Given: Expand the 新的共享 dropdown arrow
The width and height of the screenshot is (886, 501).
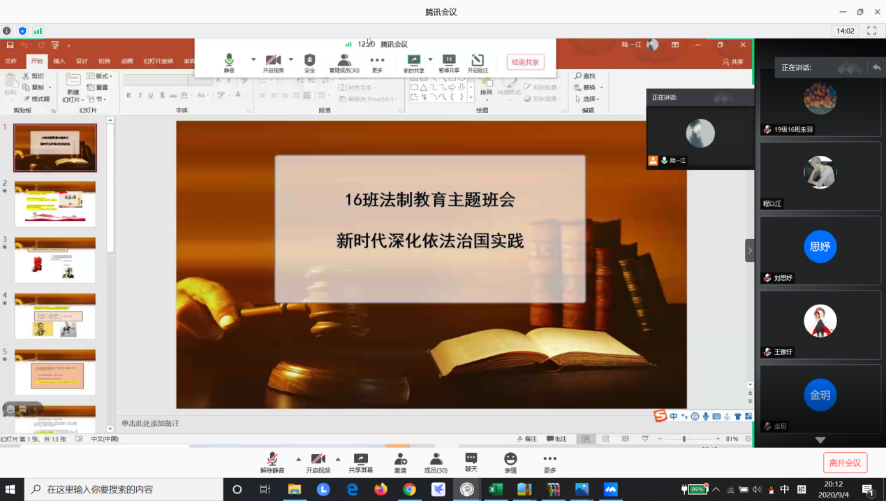Looking at the screenshot, I should coord(430,59).
